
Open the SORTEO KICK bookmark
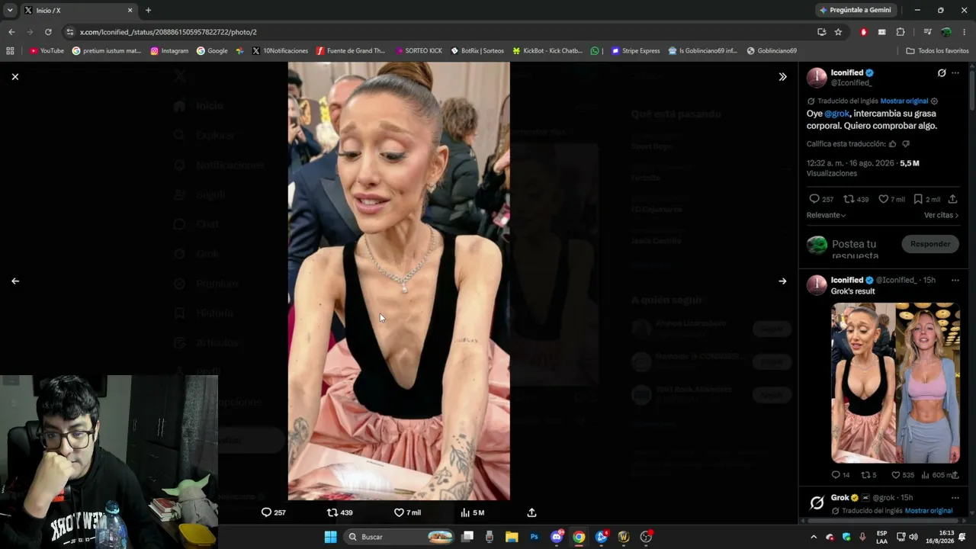pyautogui.click(x=419, y=51)
